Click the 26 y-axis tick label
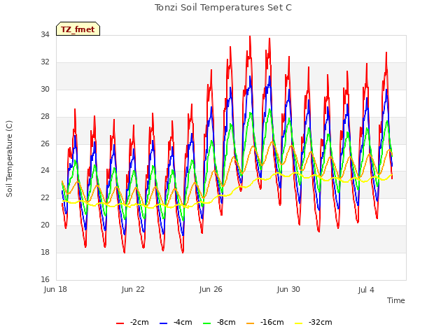Screen dimensions: 448x336 point(45,143)
